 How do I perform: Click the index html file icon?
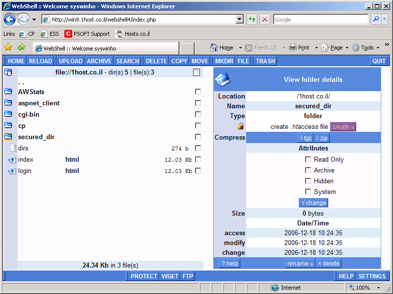(12, 159)
